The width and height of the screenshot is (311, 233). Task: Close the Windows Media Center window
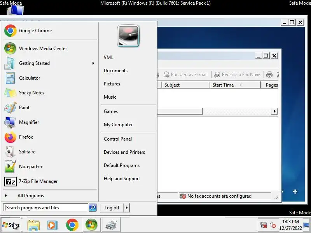point(300,22)
